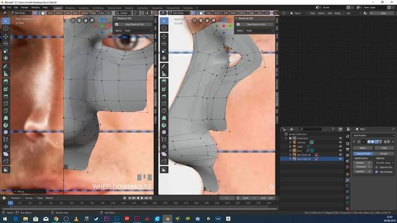This screenshot has width=397, height=223.
Task: Toggle face select mode in left viewport header
Action: pos(43,13)
